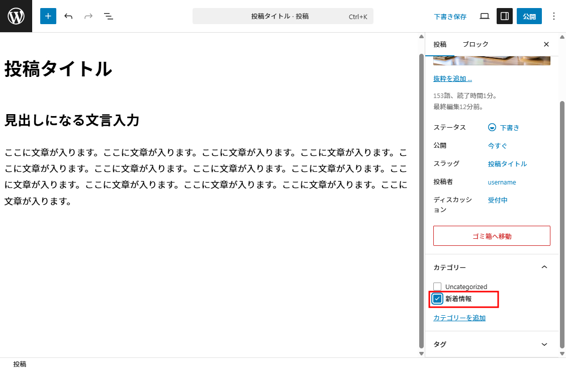This screenshot has height=370, width=566.
Task: Click the カテゴリーを追加 link
Action: click(x=459, y=318)
